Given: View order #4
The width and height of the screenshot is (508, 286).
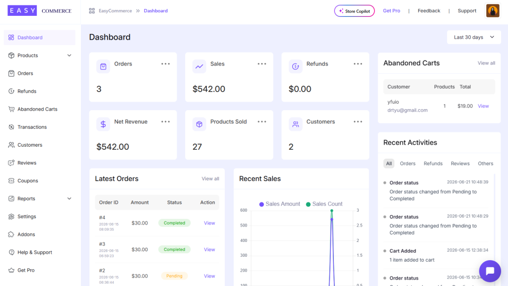Looking at the screenshot, I should [209, 223].
